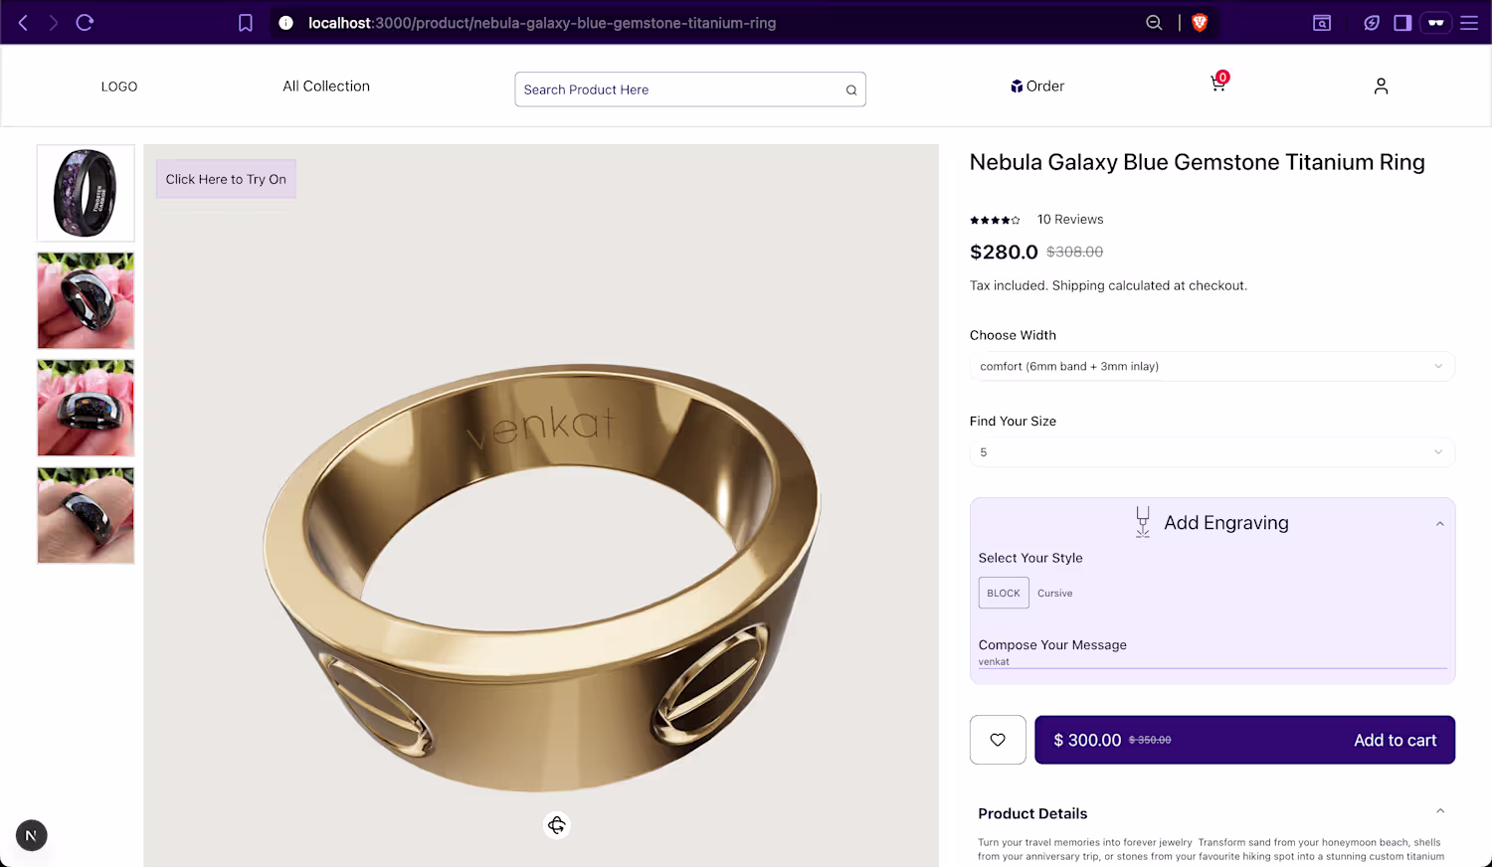
Task: Open the Next.js dev tools badge
Action: (31, 835)
